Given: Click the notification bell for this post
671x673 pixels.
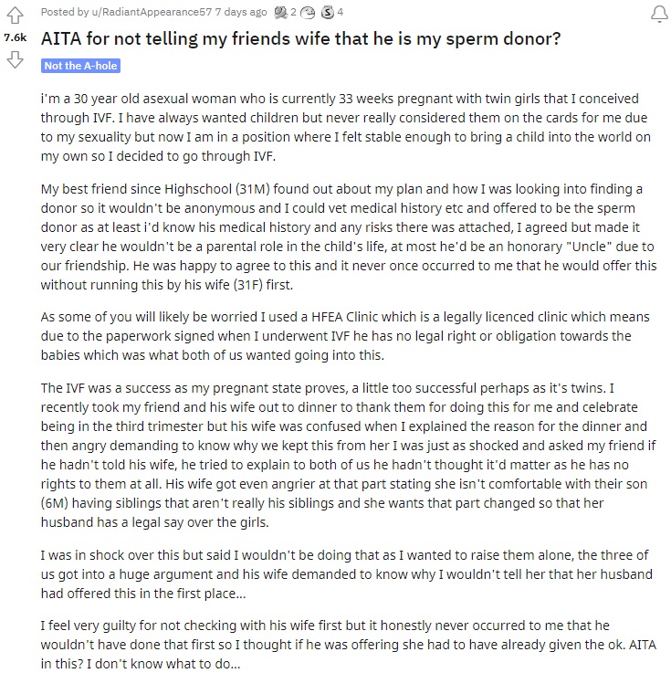Looking at the screenshot, I should pos(659,15).
